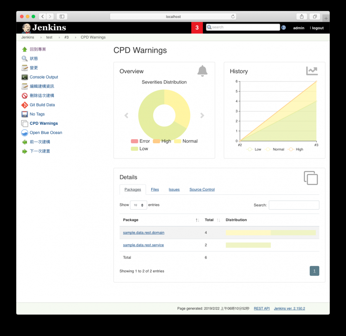
Task: Go to previous build via 前一次建構 arrow
Action: [24, 142]
